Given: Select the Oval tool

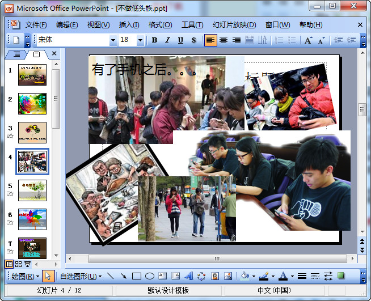Looking at the screenshot, I should (150, 276).
